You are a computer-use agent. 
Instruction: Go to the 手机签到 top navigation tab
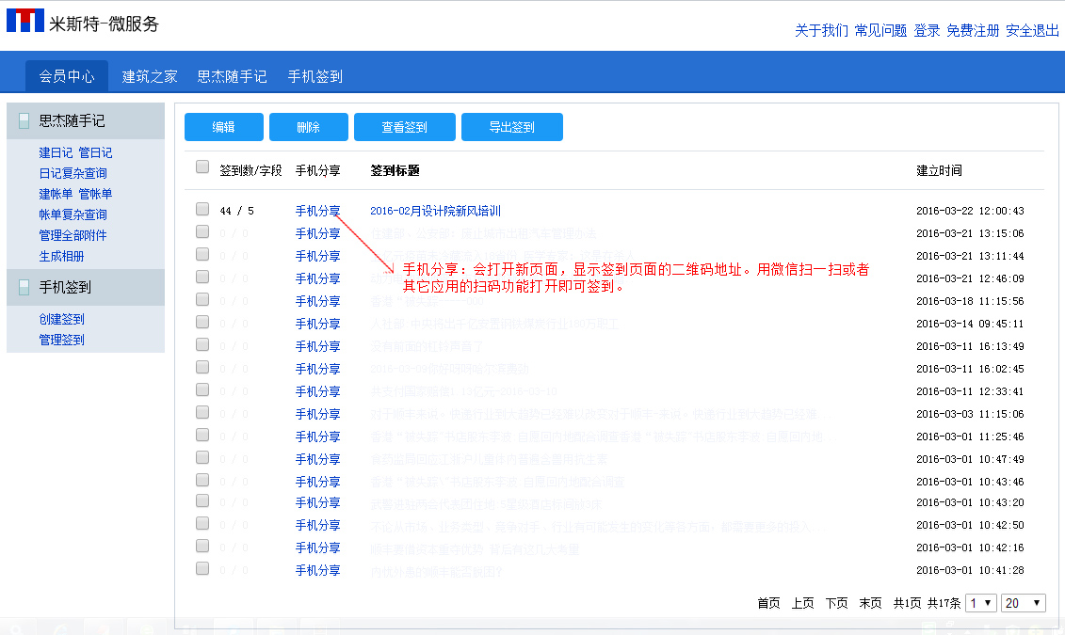click(x=315, y=76)
